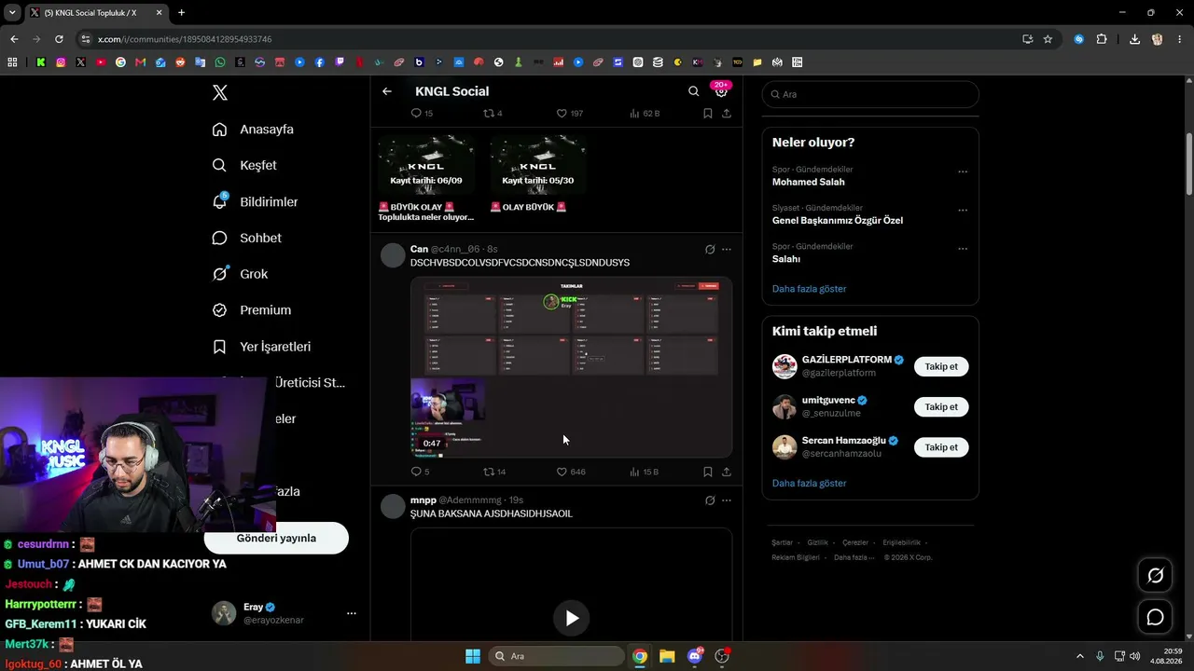This screenshot has height=671, width=1194.
Task: Open the Chrome tab search dropdown
Action: pyautogui.click(x=12, y=12)
